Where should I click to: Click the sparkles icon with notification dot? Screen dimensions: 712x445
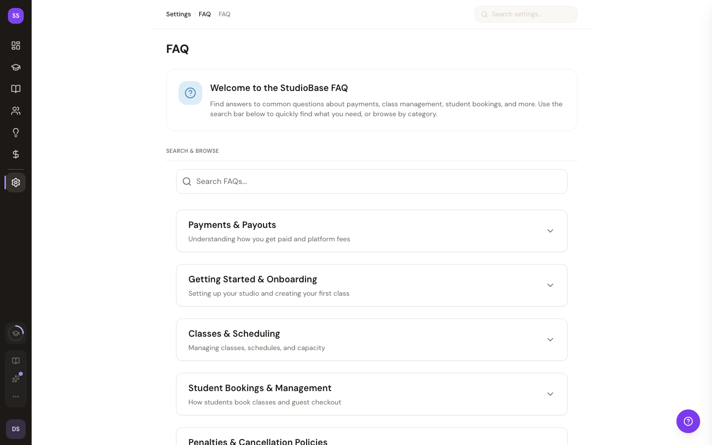pyautogui.click(x=16, y=379)
